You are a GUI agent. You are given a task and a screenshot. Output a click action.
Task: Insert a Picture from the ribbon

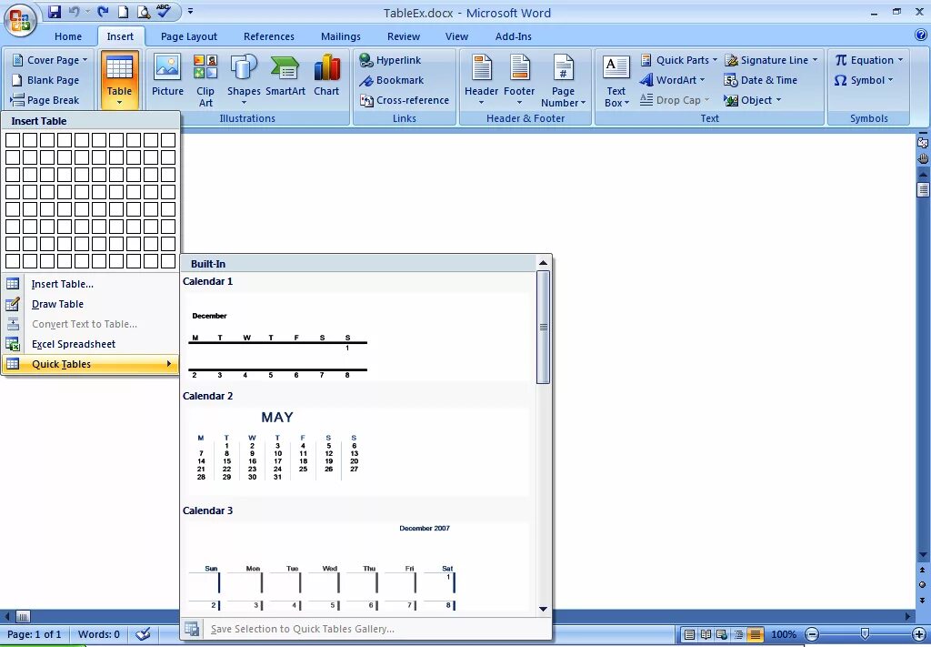click(167, 75)
